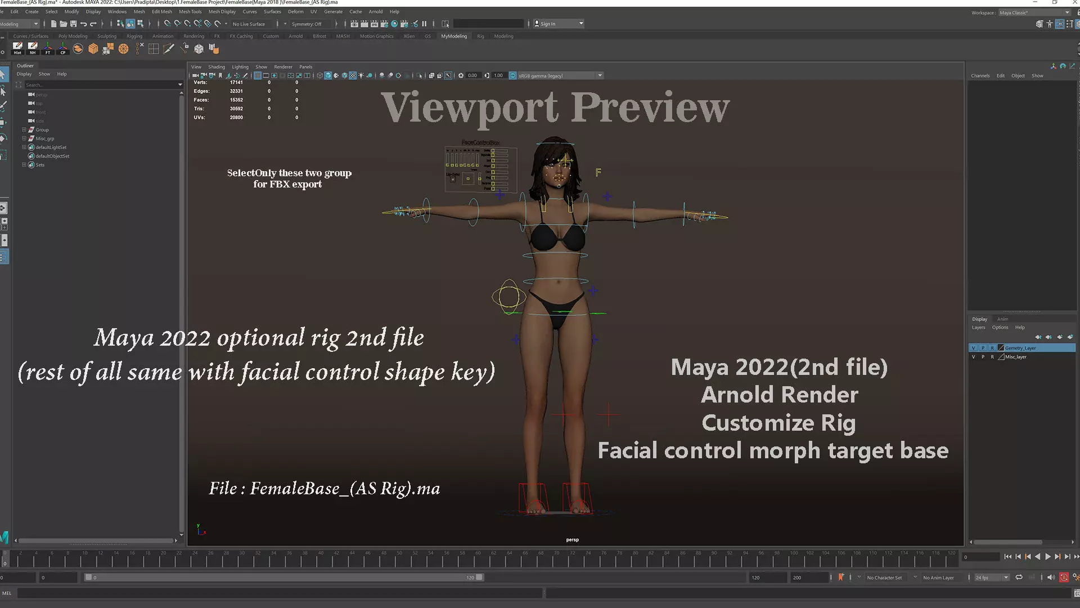This screenshot has width=1080, height=608.
Task: Switch to the Anim layer tab
Action: tap(1002, 319)
